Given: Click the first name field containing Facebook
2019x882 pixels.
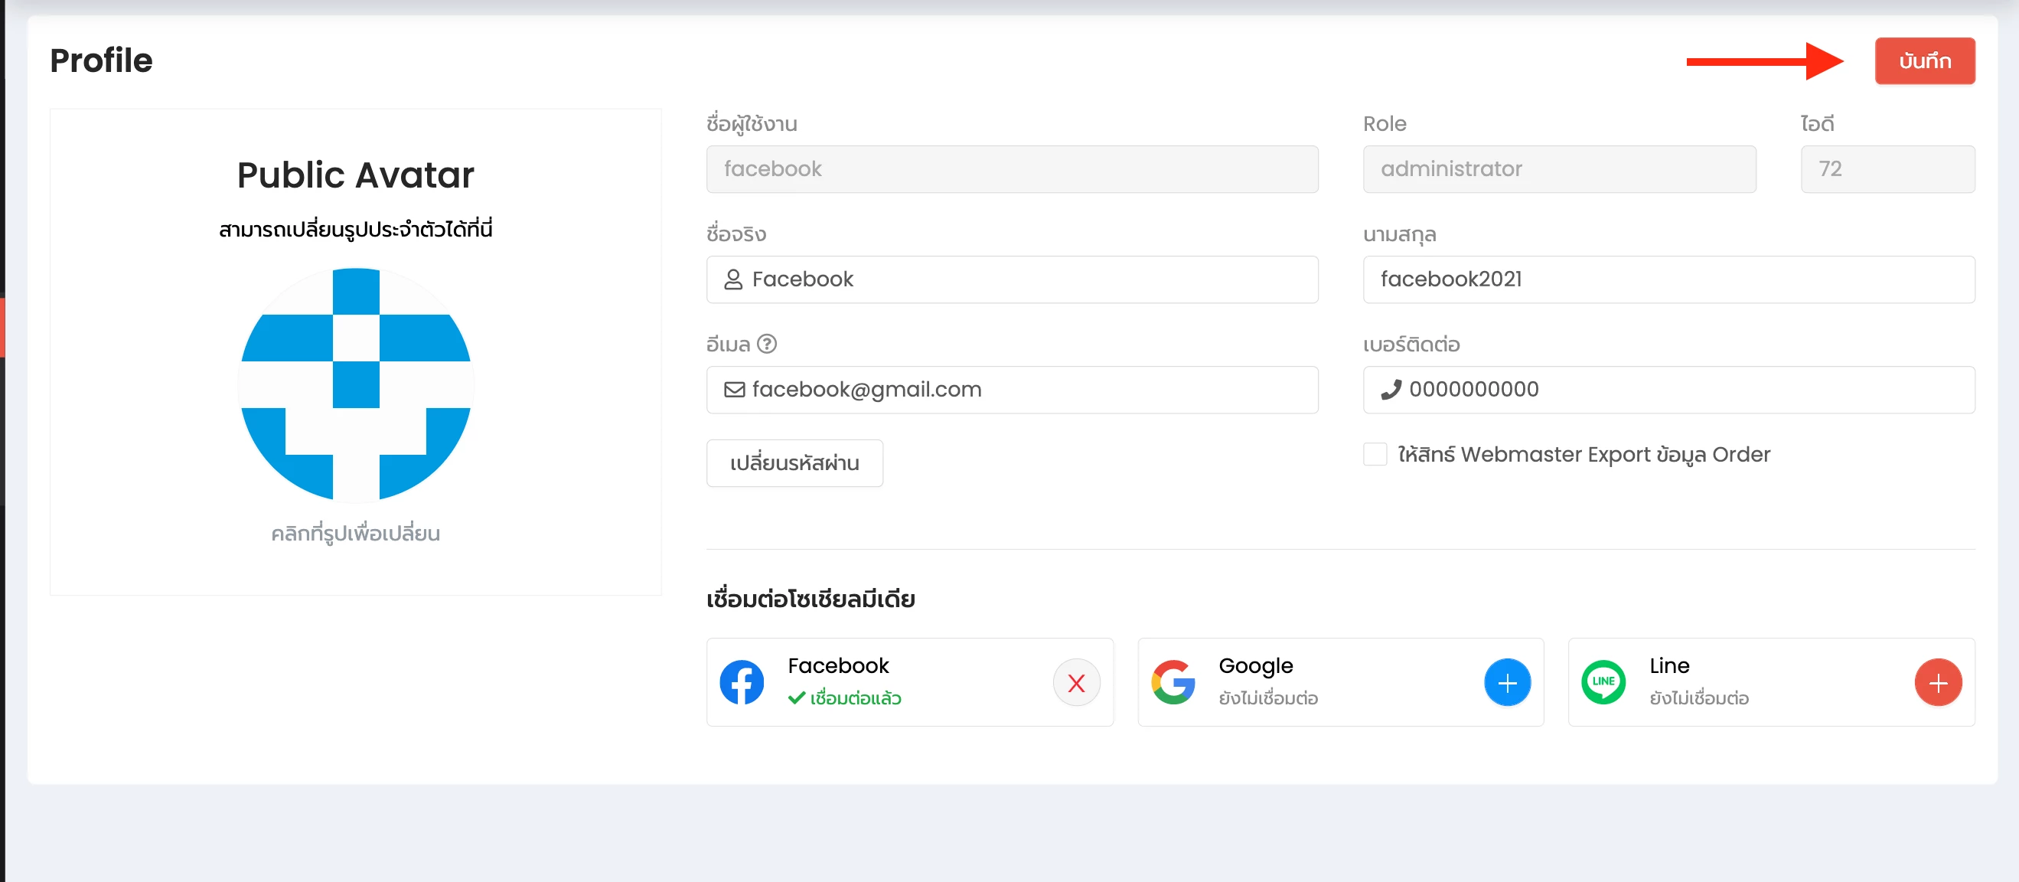Looking at the screenshot, I should point(1011,279).
